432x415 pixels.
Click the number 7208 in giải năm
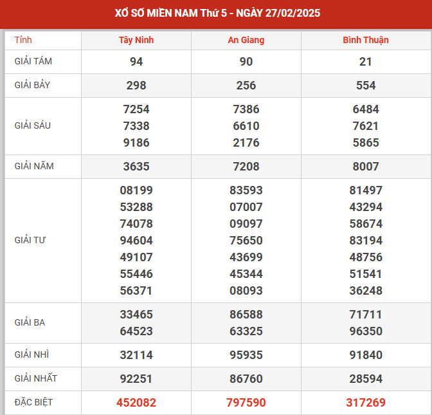pos(246,166)
